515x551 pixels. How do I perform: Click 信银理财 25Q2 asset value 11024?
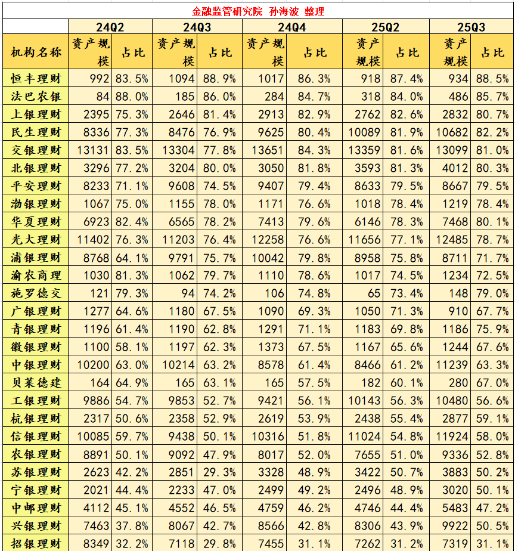click(363, 436)
